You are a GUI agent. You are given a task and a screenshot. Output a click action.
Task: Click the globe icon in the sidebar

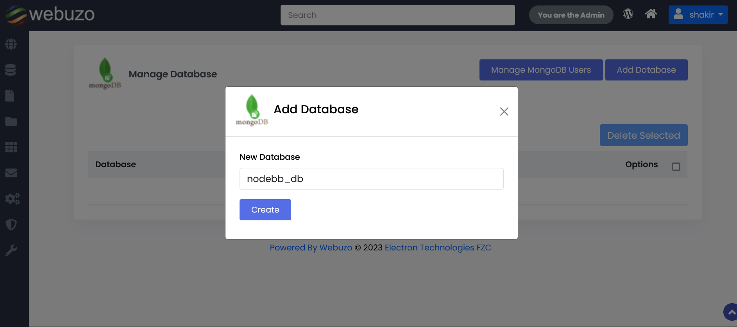tap(11, 44)
